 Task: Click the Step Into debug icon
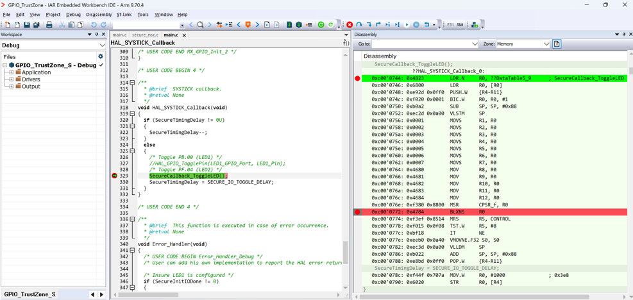[x=369, y=24]
